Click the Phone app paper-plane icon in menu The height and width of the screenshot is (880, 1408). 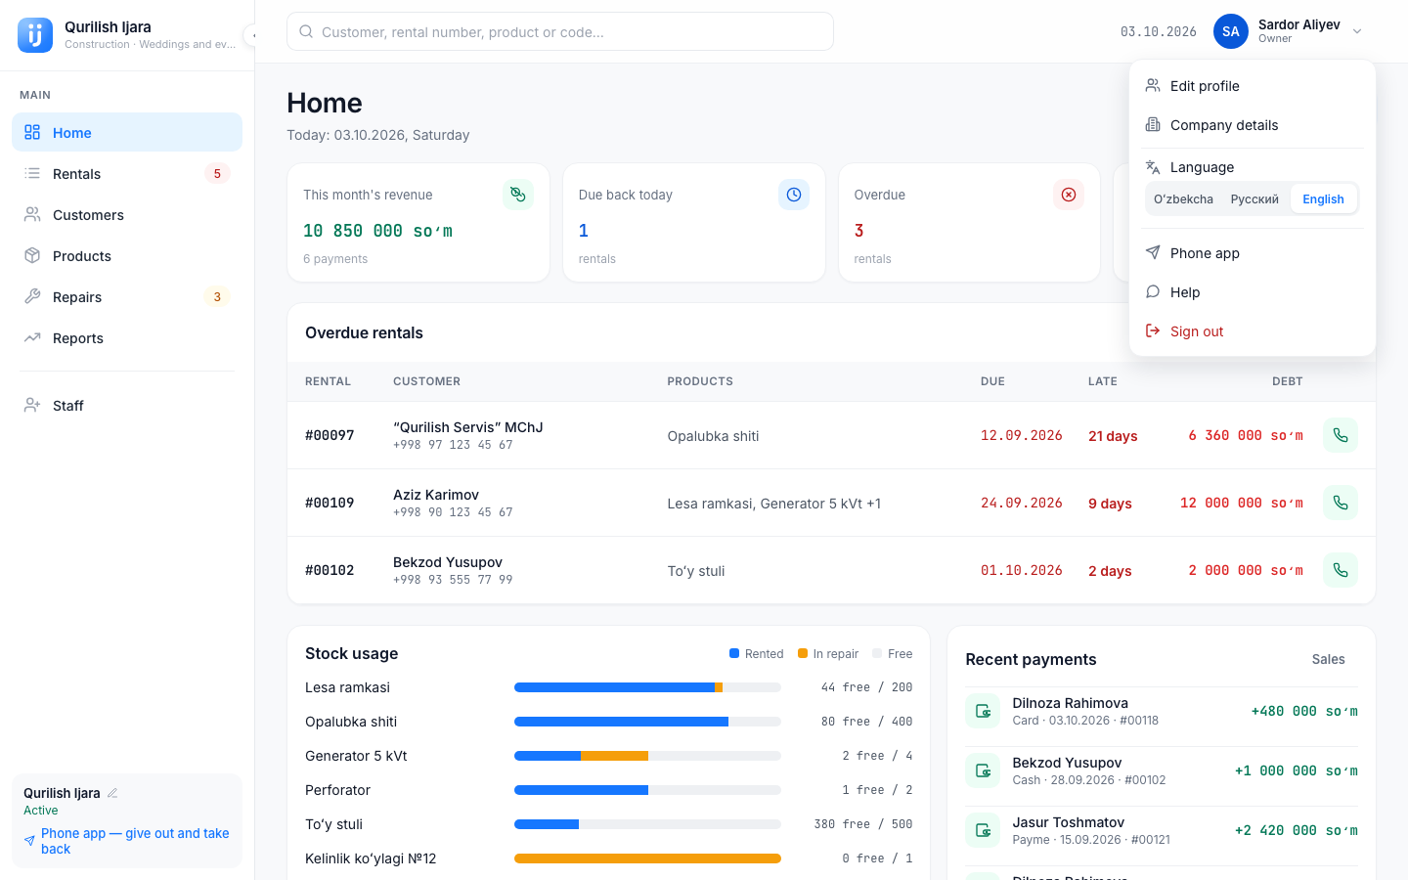pyautogui.click(x=1153, y=252)
